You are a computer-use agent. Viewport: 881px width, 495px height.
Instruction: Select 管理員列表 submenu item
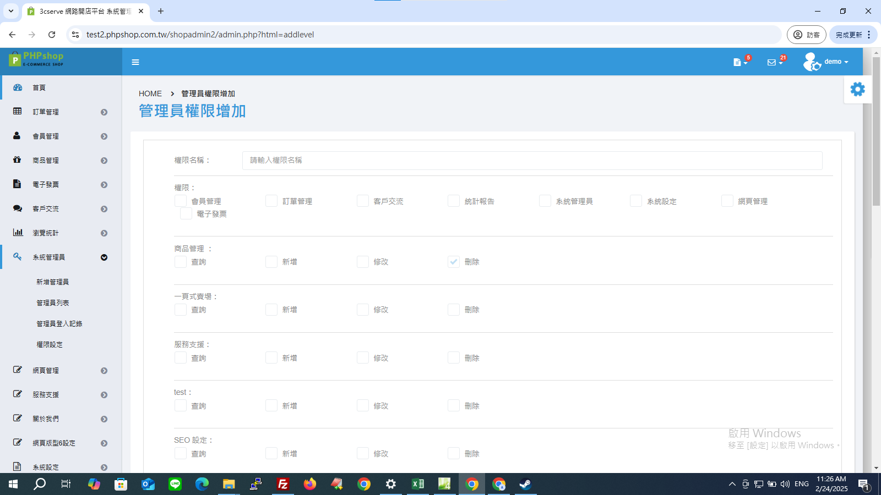pos(53,302)
